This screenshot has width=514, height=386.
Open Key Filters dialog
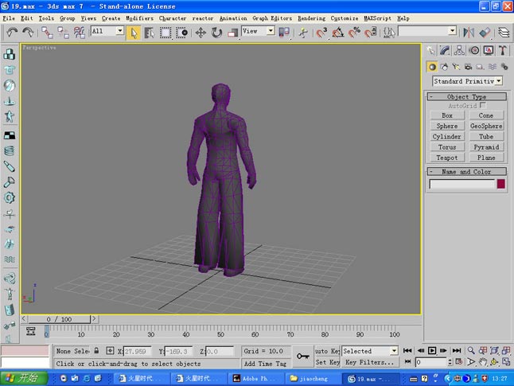[x=370, y=362]
